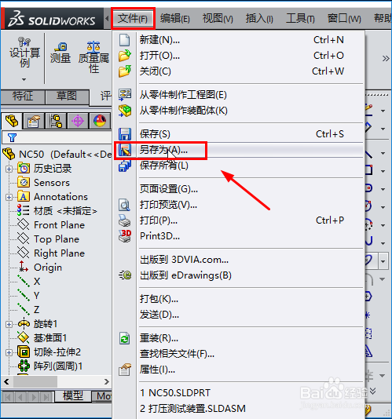
Task: Select 从零件制作工程图(E)
Action: (238, 95)
